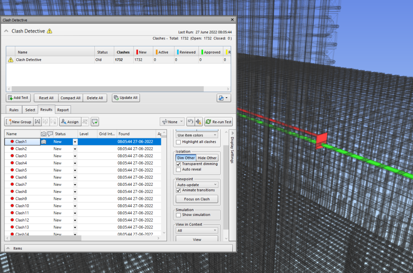The image size is (413, 273).
Task: Open the Rules tab
Action: pyautogui.click(x=14, y=110)
